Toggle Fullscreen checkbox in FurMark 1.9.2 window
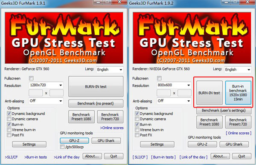This screenshot has width=256, height=165. pyautogui.click(x=159, y=78)
